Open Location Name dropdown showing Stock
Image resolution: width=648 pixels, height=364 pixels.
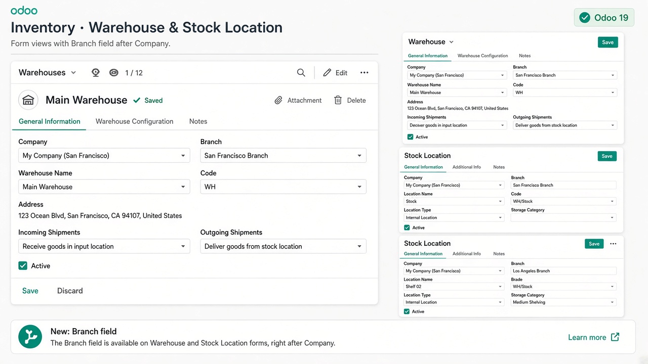454,202
